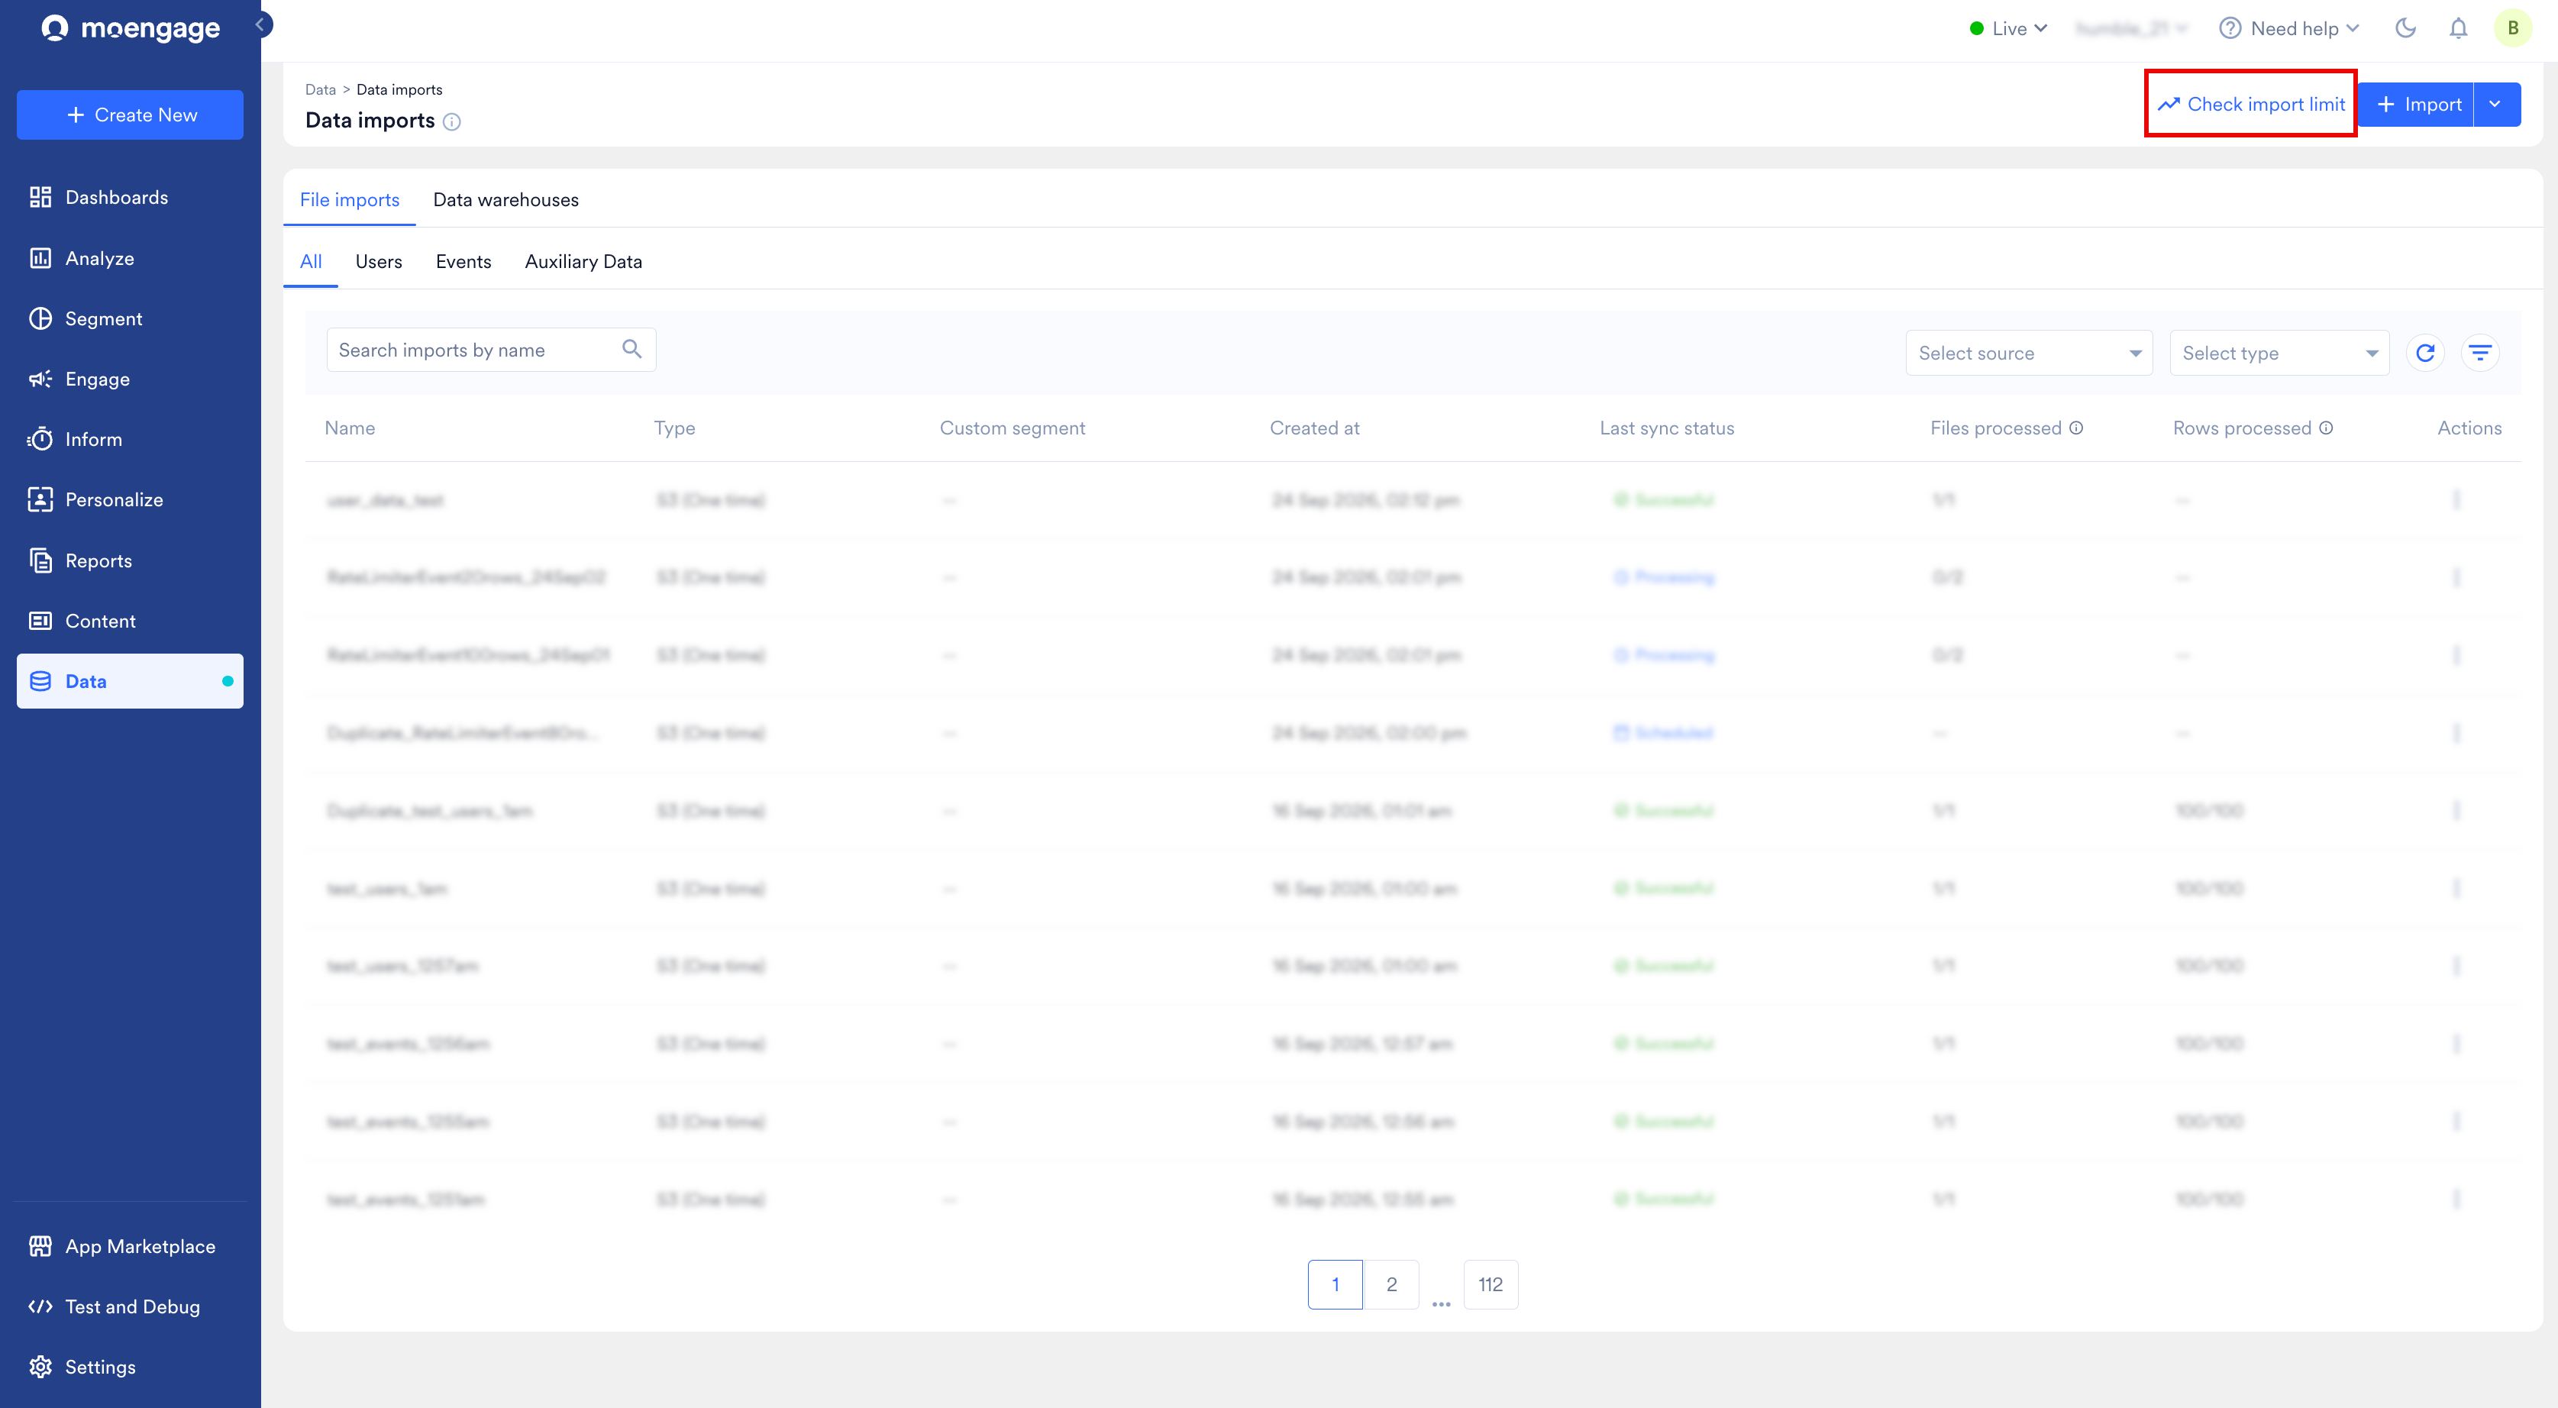Refresh the imports list
This screenshot has height=1408, width=2558.
point(2425,353)
